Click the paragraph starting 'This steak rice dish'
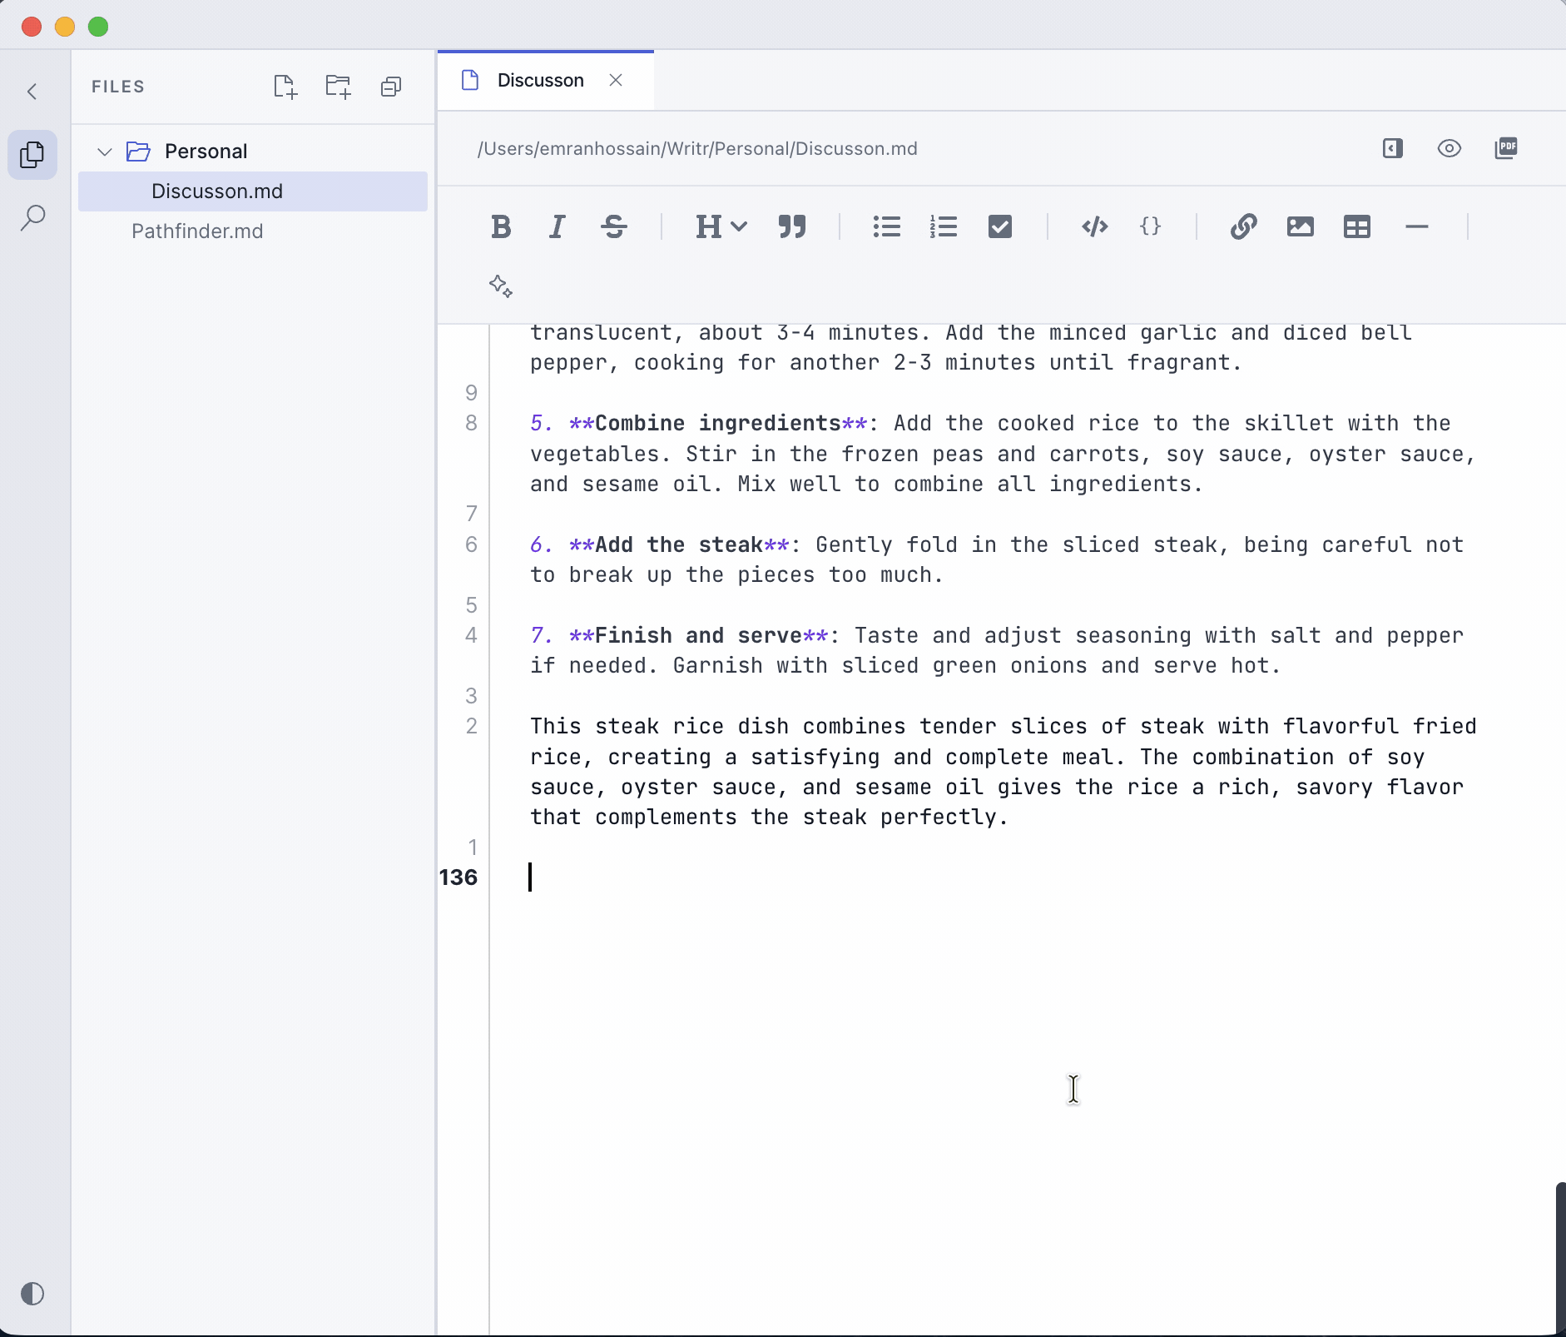This screenshot has width=1566, height=1337. (x=1004, y=772)
